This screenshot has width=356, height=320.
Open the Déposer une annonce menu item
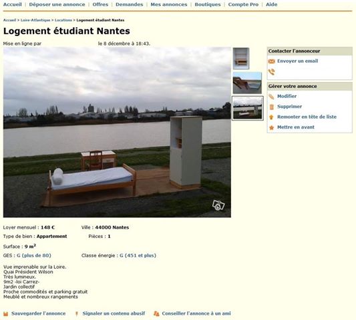pyautogui.click(x=57, y=4)
